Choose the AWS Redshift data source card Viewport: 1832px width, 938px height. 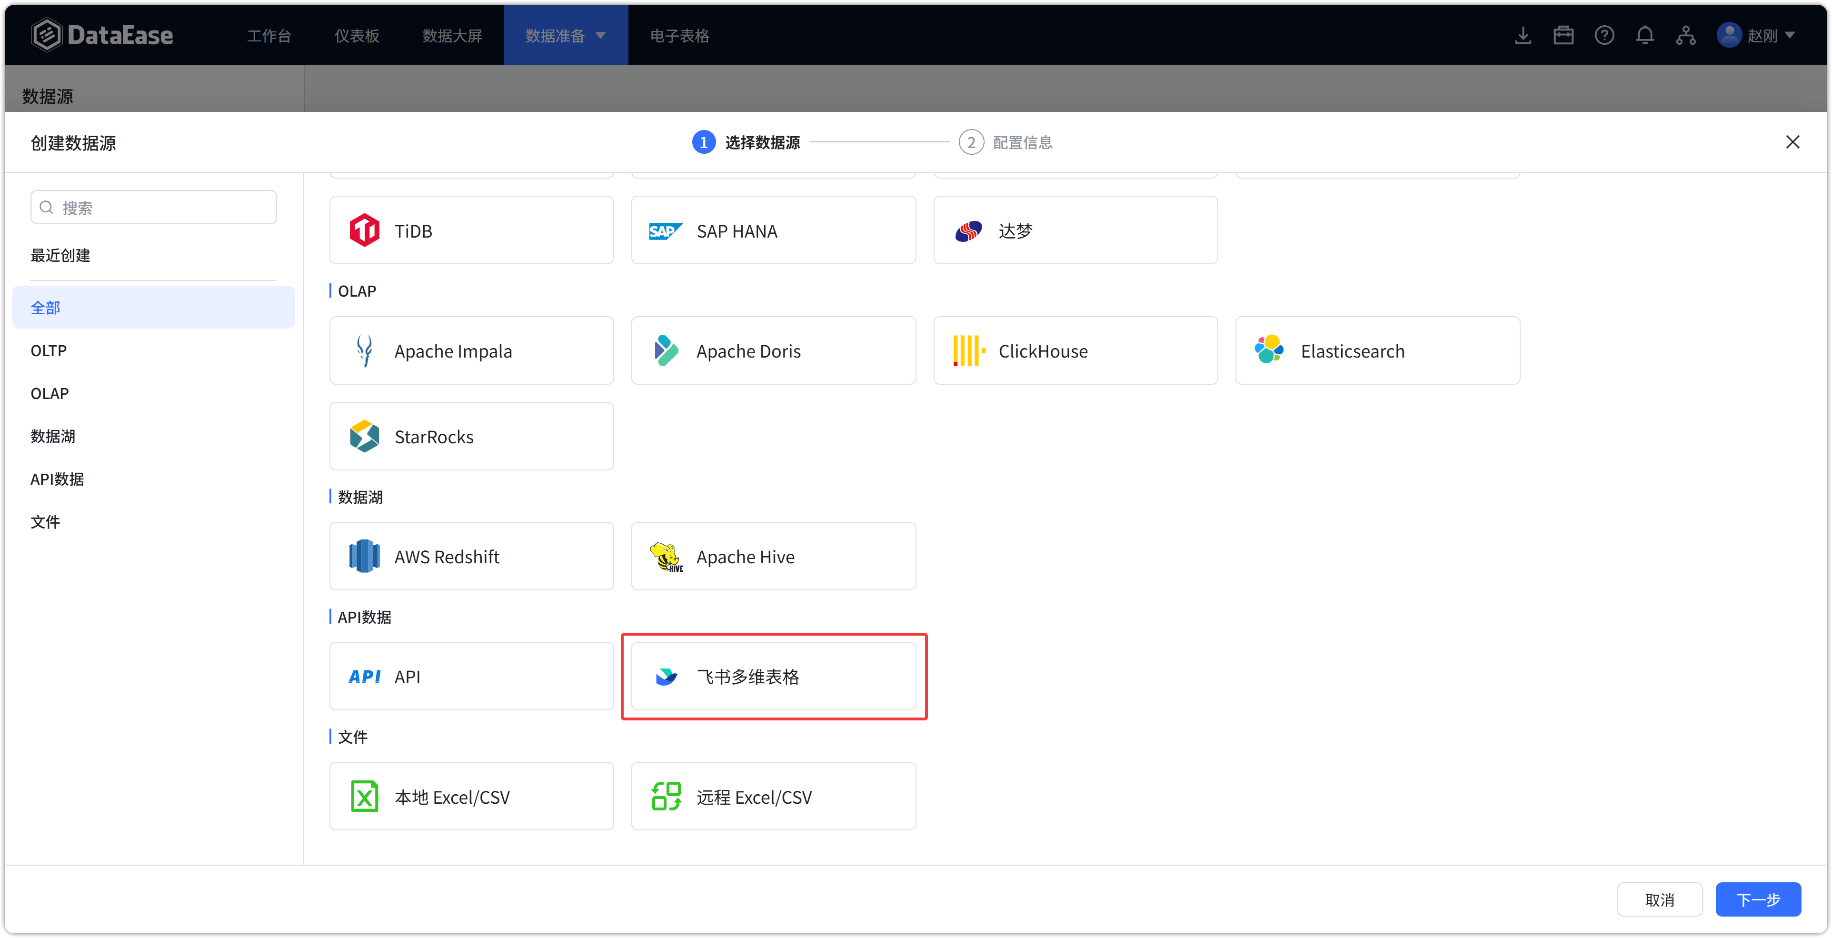[x=471, y=556]
